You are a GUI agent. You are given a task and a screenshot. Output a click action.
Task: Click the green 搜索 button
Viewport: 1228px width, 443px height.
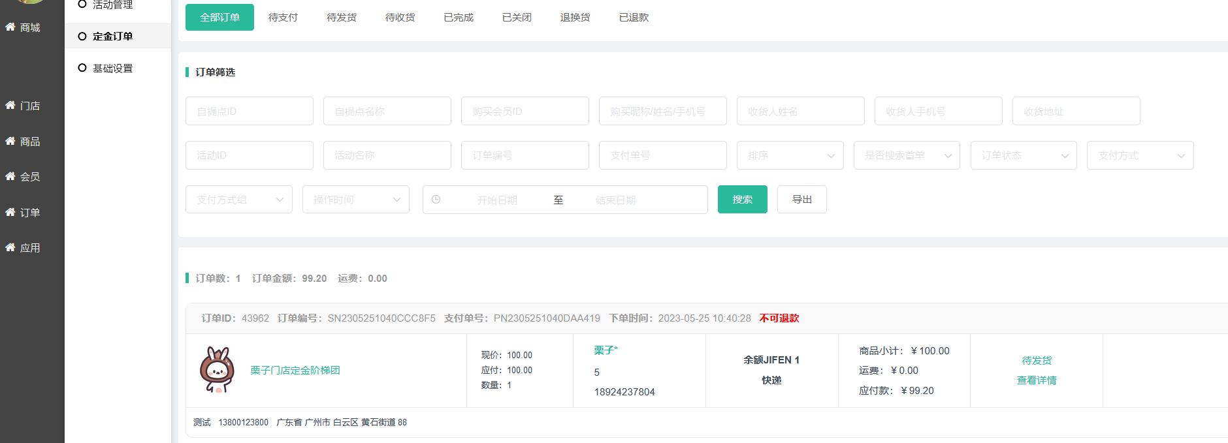tap(742, 200)
